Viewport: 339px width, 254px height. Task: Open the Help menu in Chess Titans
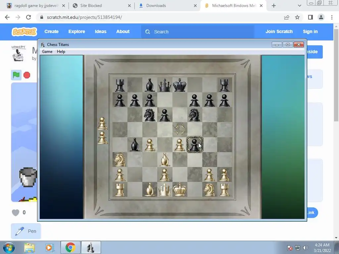[61, 52]
